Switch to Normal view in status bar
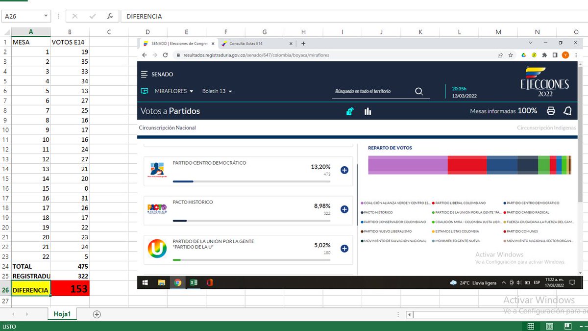Viewport: 588px width, 331px height. tap(531, 326)
